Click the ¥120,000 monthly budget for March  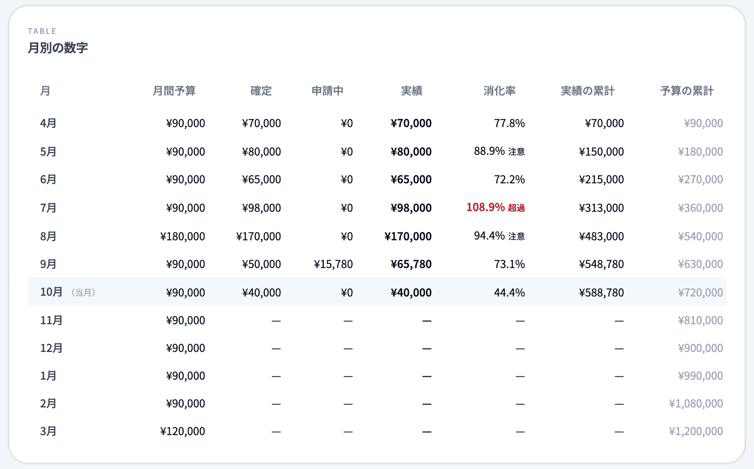pyautogui.click(x=182, y=431)
